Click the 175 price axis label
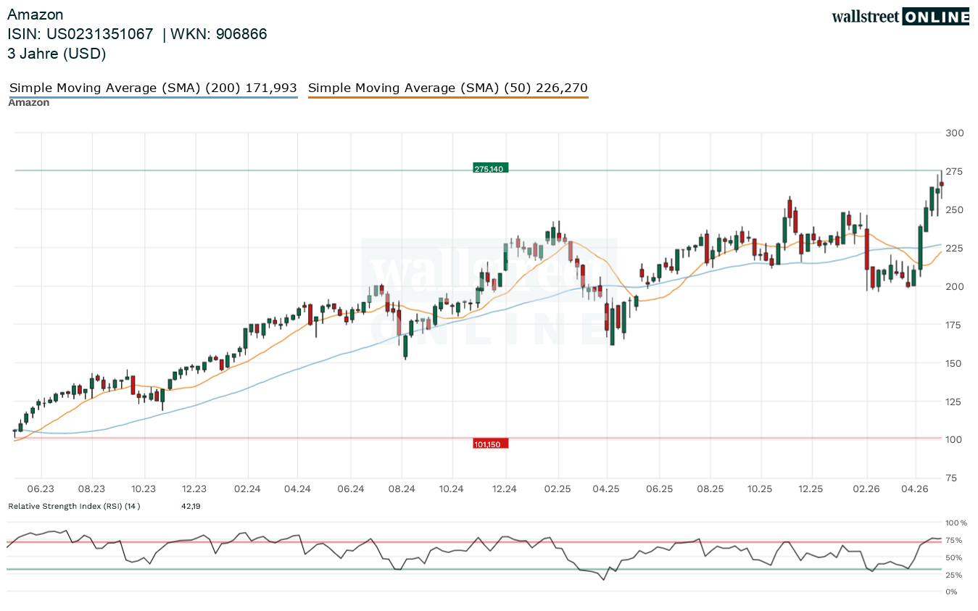The height and width of the screenshot is (611, 978). [x=954, y=325]
